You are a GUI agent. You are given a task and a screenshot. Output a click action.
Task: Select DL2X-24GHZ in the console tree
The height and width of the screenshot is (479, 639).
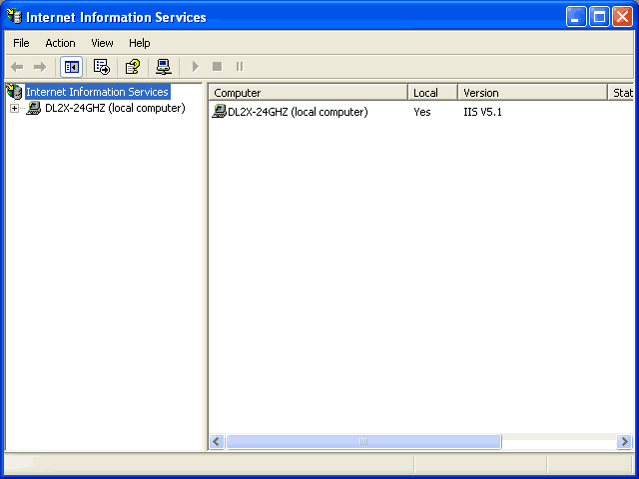(114, 109)
